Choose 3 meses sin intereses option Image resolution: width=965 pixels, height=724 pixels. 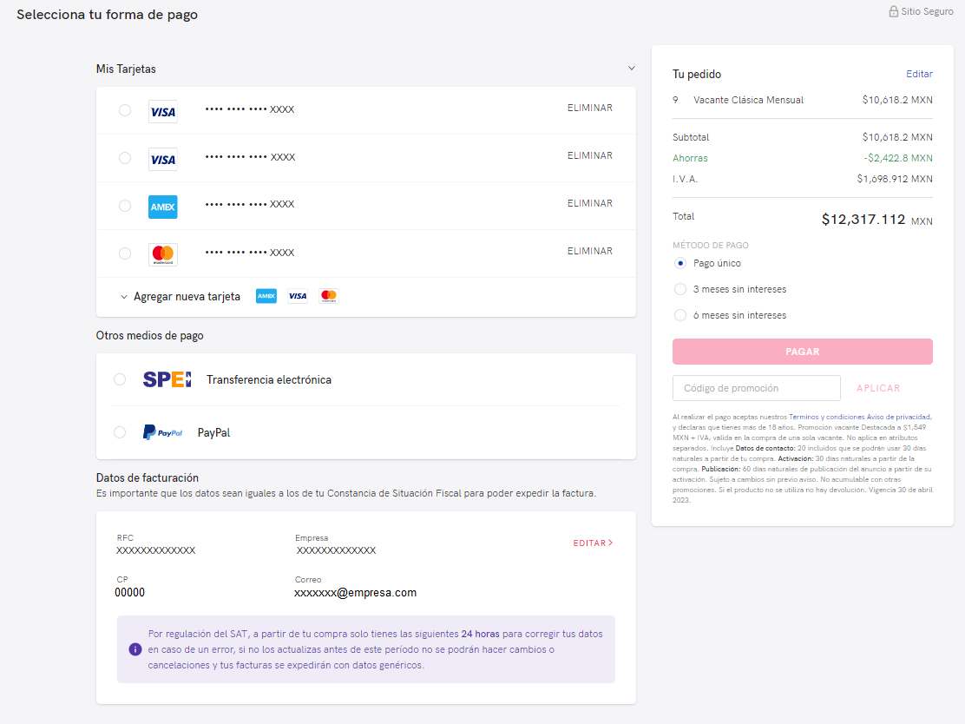tap(680, 289)
